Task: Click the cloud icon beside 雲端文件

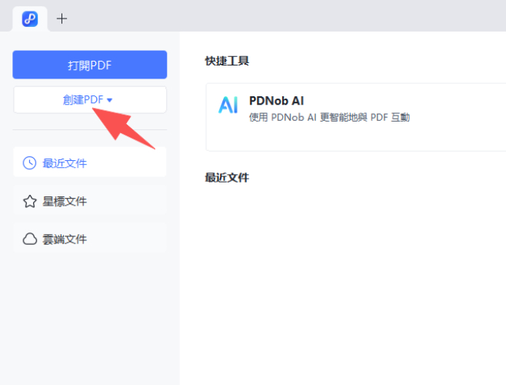Action: (x=30, y=239)
